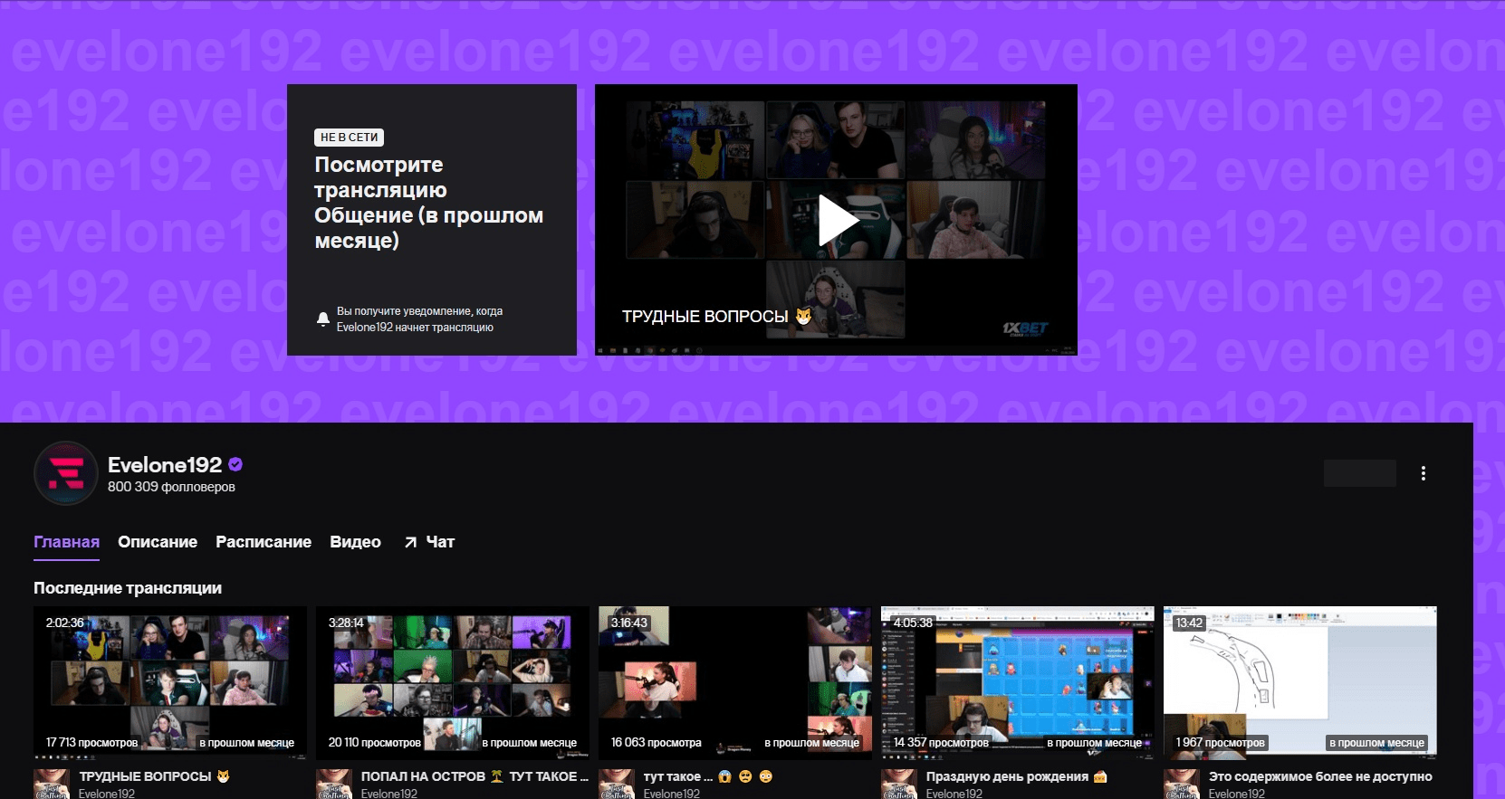Screen dimensions: 1505x799
Task: Switch to the Главная tab
Action: click(66, 542)
